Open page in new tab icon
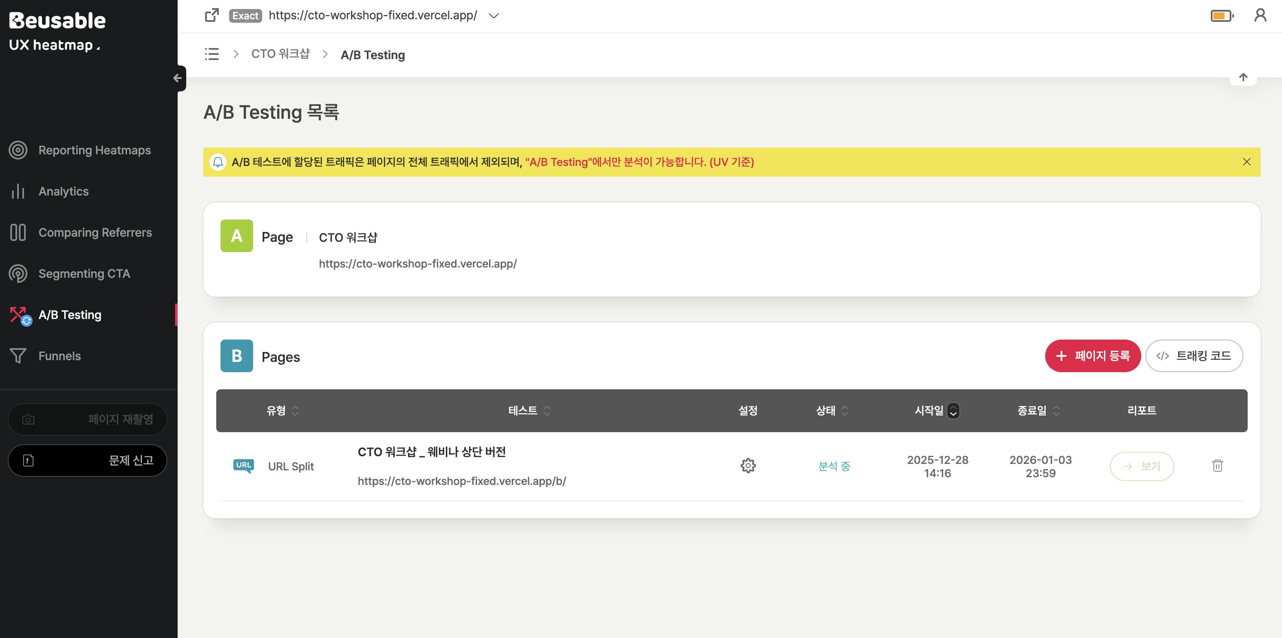Image resolution: width=1282 pixels, height=638 pixels. (212, 15)
